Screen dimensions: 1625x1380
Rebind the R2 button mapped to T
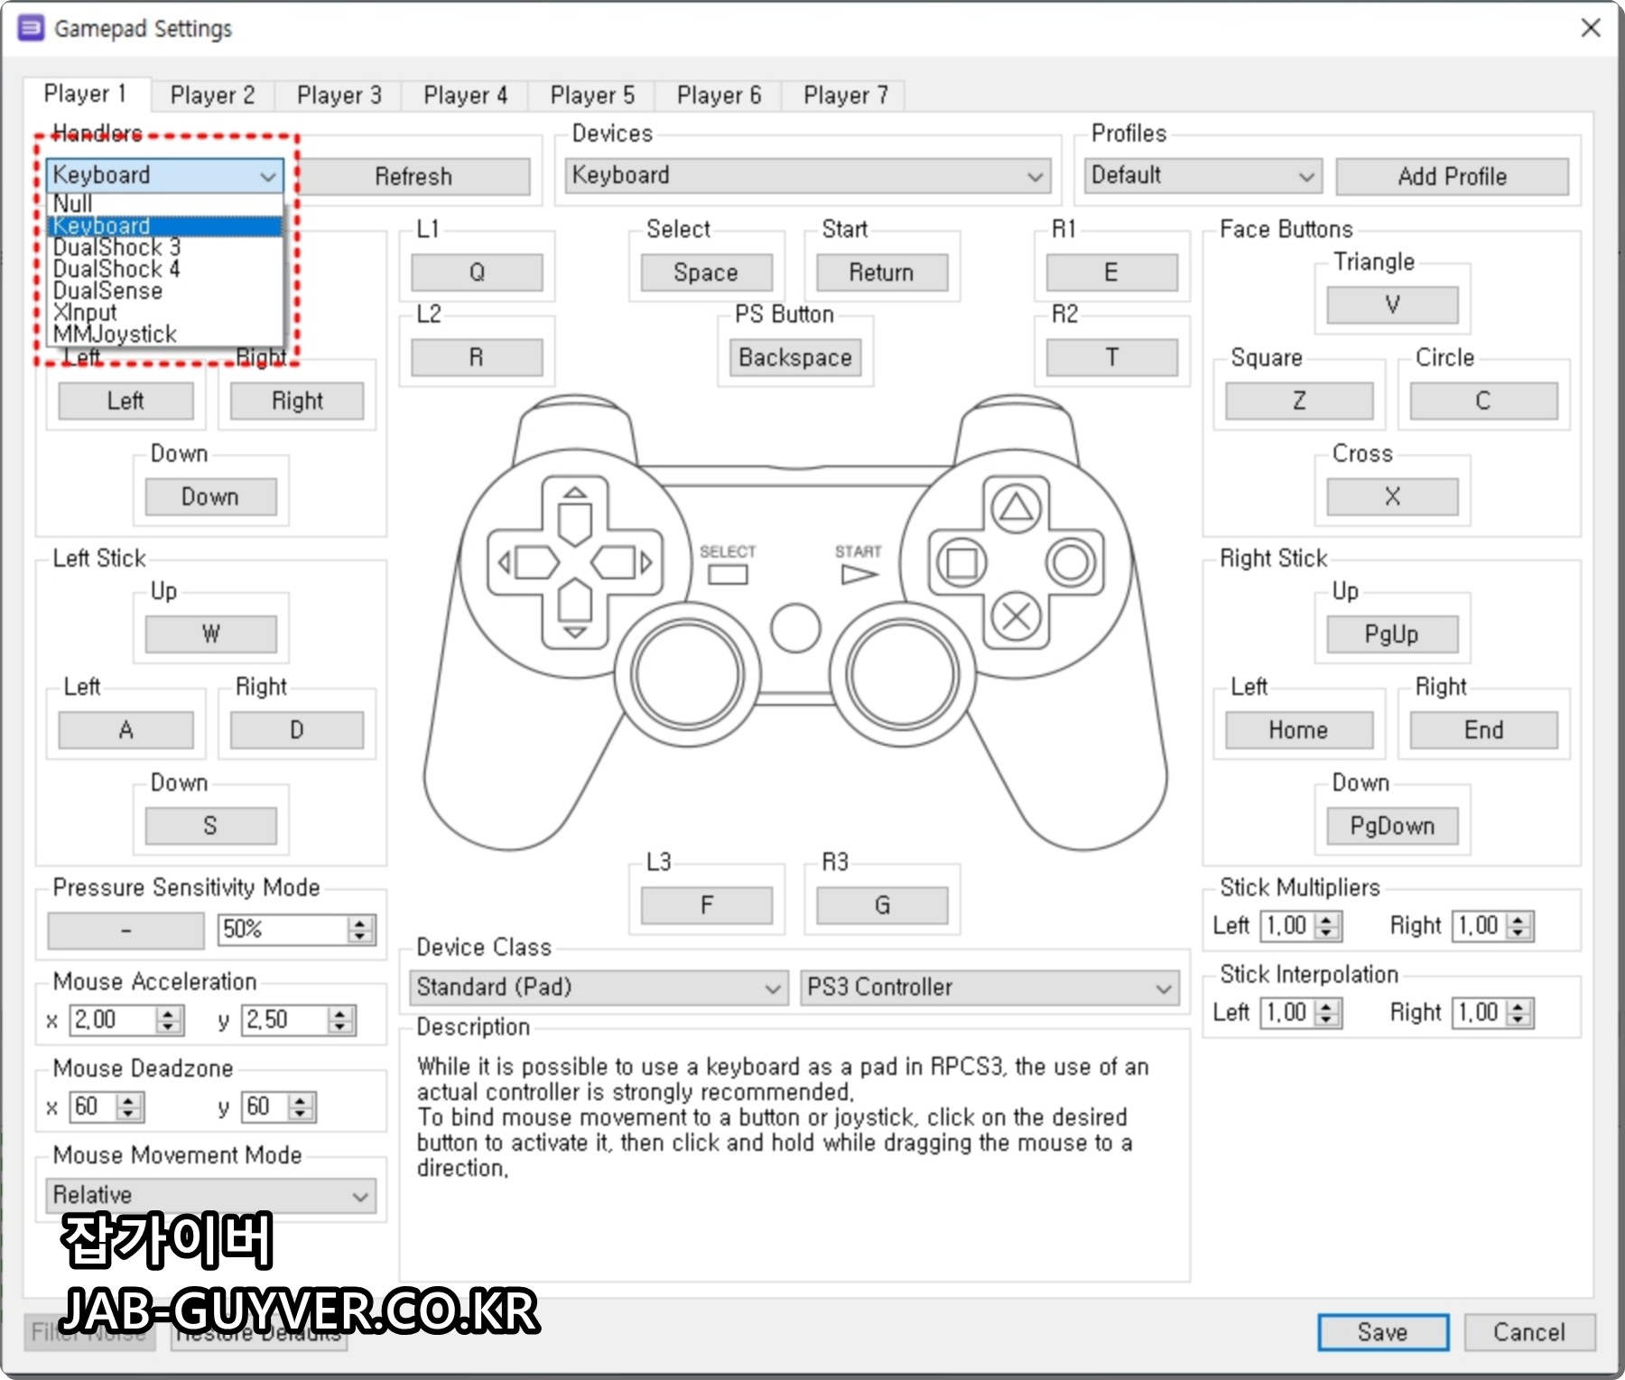coord(1111,357)
